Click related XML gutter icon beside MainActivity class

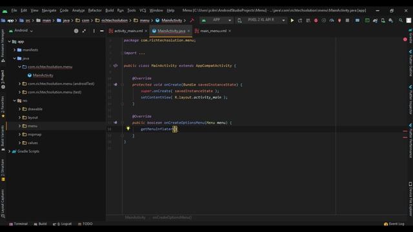coord(116,66)
